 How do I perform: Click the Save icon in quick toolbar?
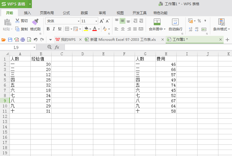(x=10, y=40)
